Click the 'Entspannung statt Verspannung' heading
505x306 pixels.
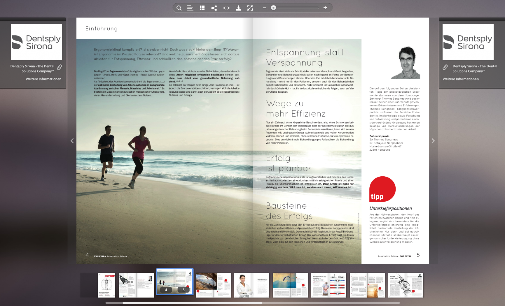click(x=305, y=58)
